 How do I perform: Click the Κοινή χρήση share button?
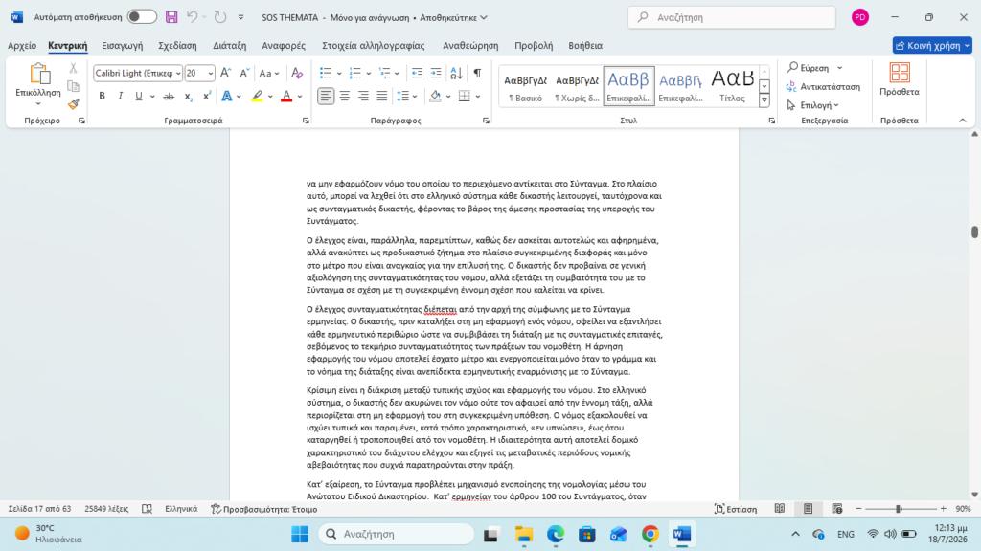point(931,46)
